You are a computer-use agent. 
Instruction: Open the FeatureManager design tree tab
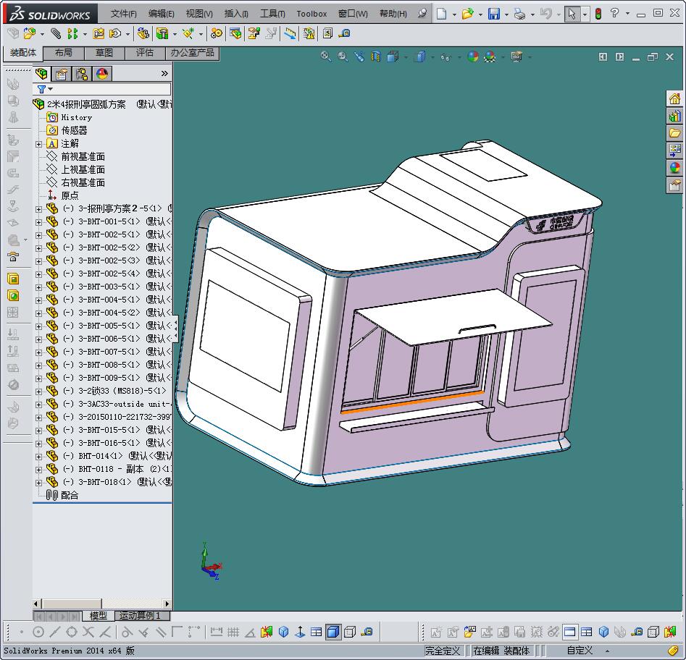pos(42,73)
